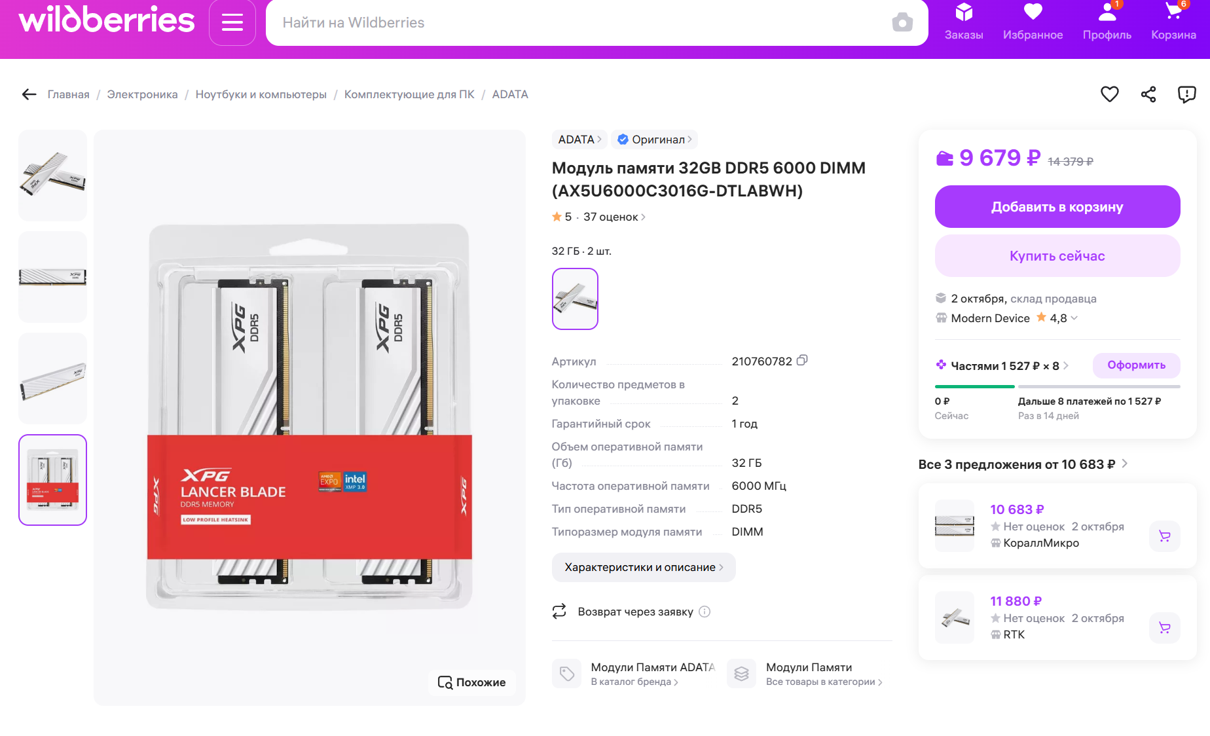This screenshot has width=1210, height=736.
Task: Open the Корзина cart icon
Action: tap(1173, 22)
